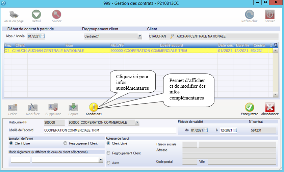Open Conditions with the yellow exclamation icon
Screen dimensions: 284x172
(x=94, y=107)
